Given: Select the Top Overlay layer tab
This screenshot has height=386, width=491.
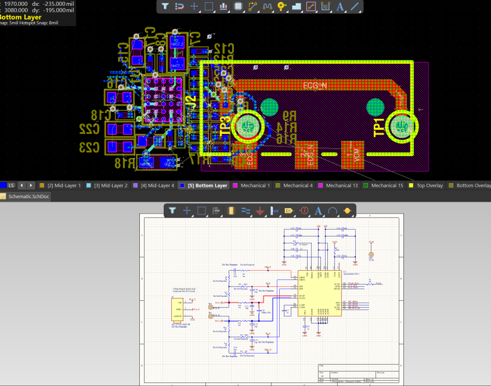Looking at the screenshot, I should point(426,186).
